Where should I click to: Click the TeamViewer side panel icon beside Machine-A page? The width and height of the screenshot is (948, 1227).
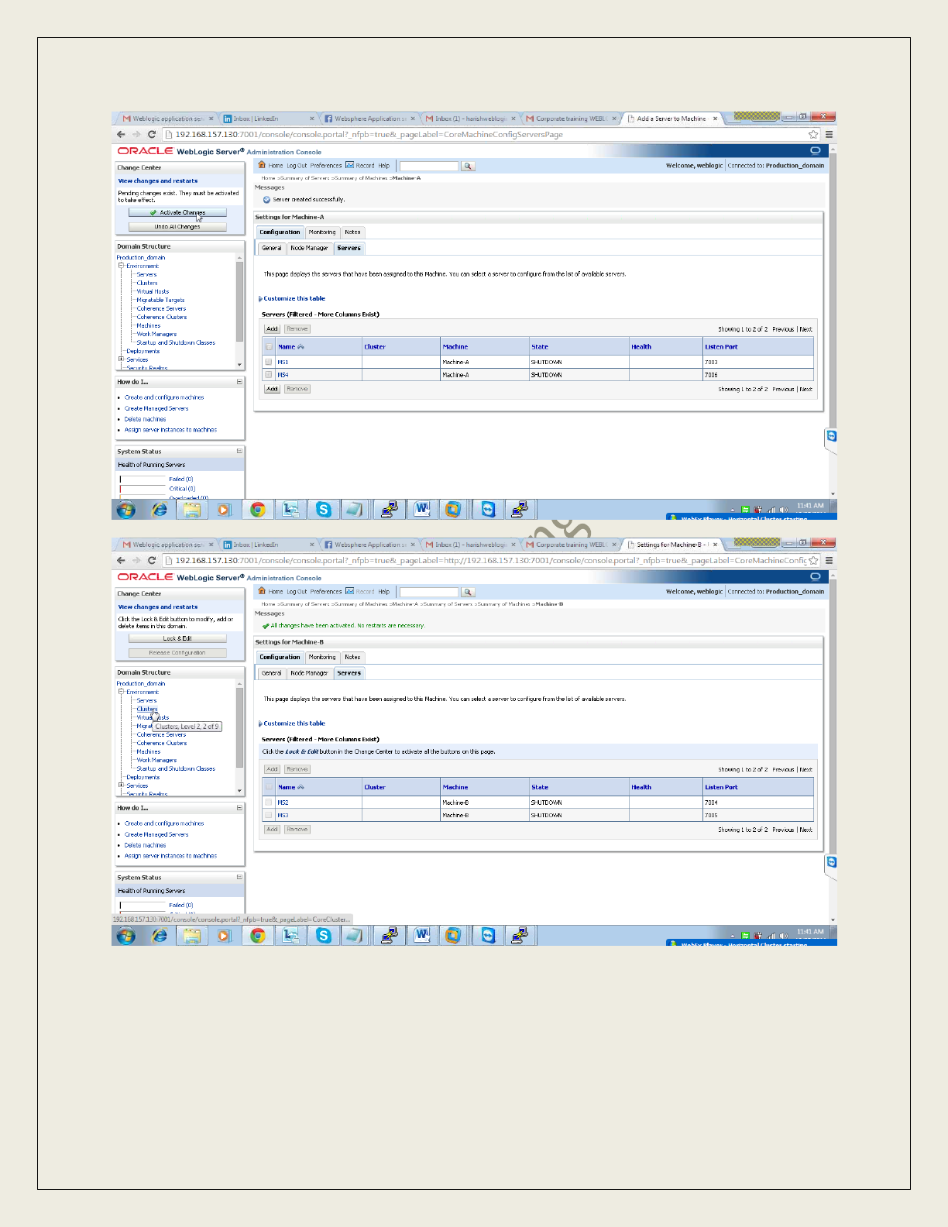pyautogui.click(x=831, y=437)
